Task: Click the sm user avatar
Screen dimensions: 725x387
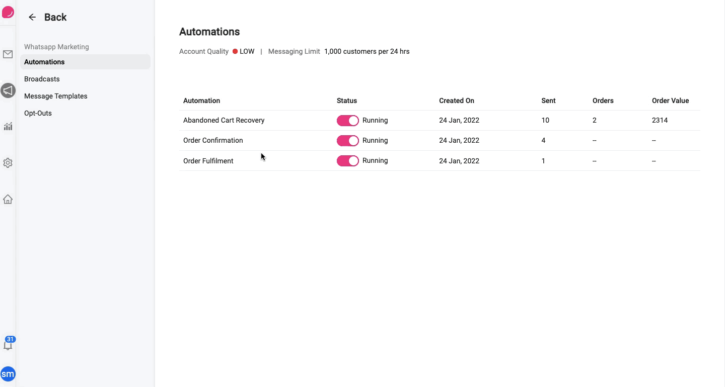Action: [x=8, y=374]
